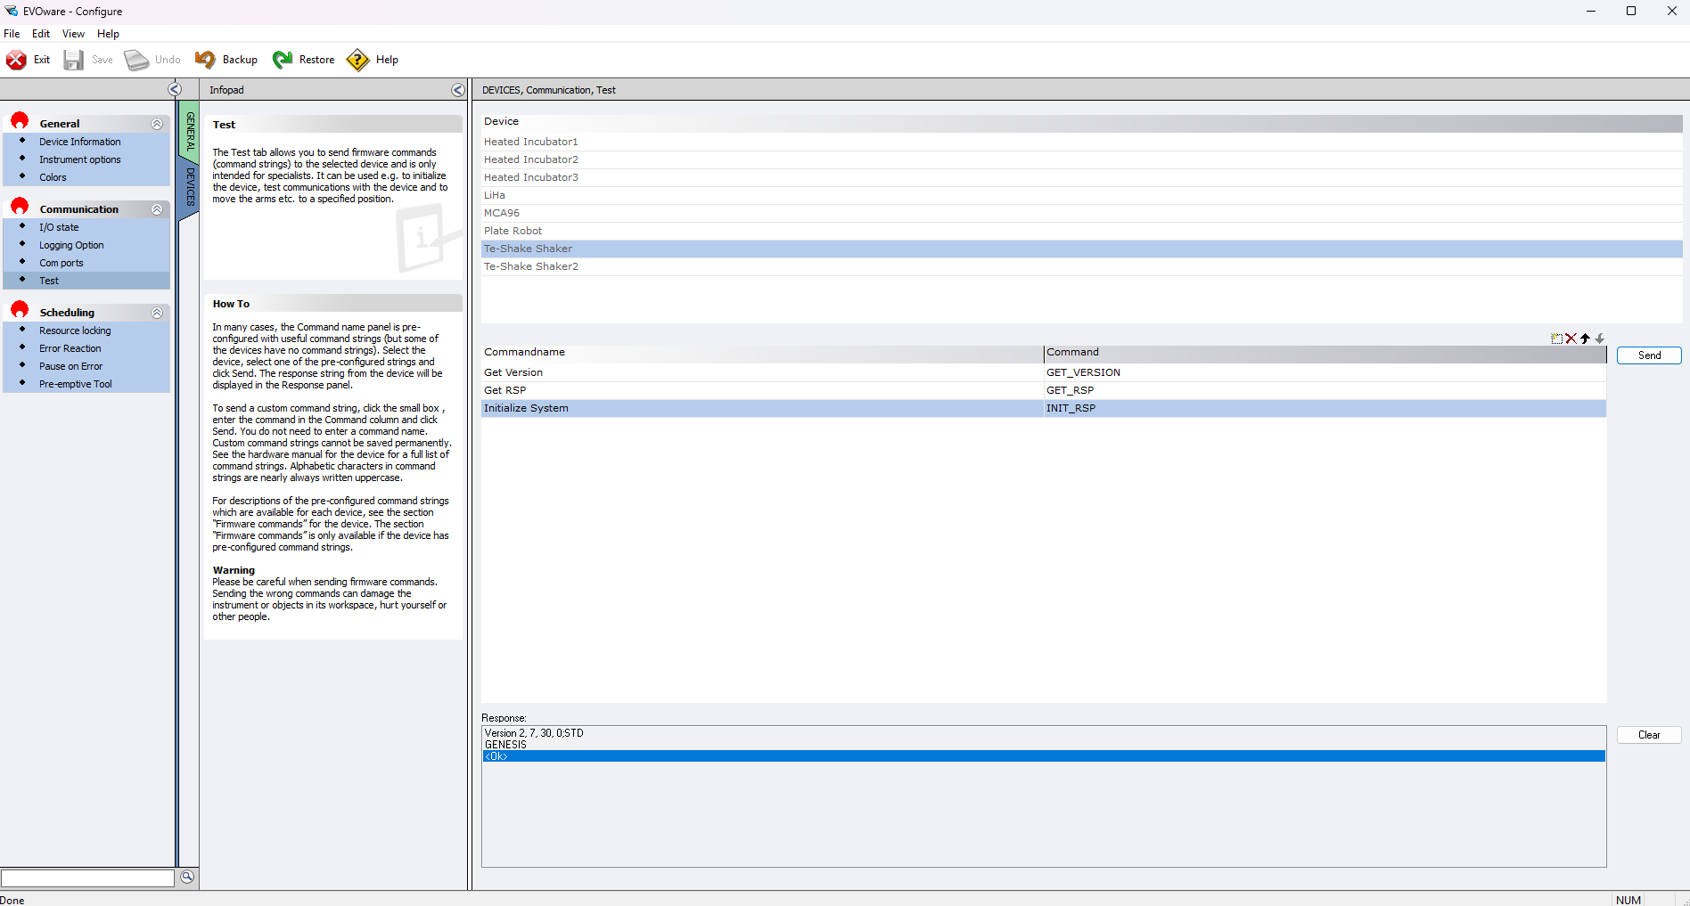Select the LiHa device
1690x906 pixels.
[1081, 195]
